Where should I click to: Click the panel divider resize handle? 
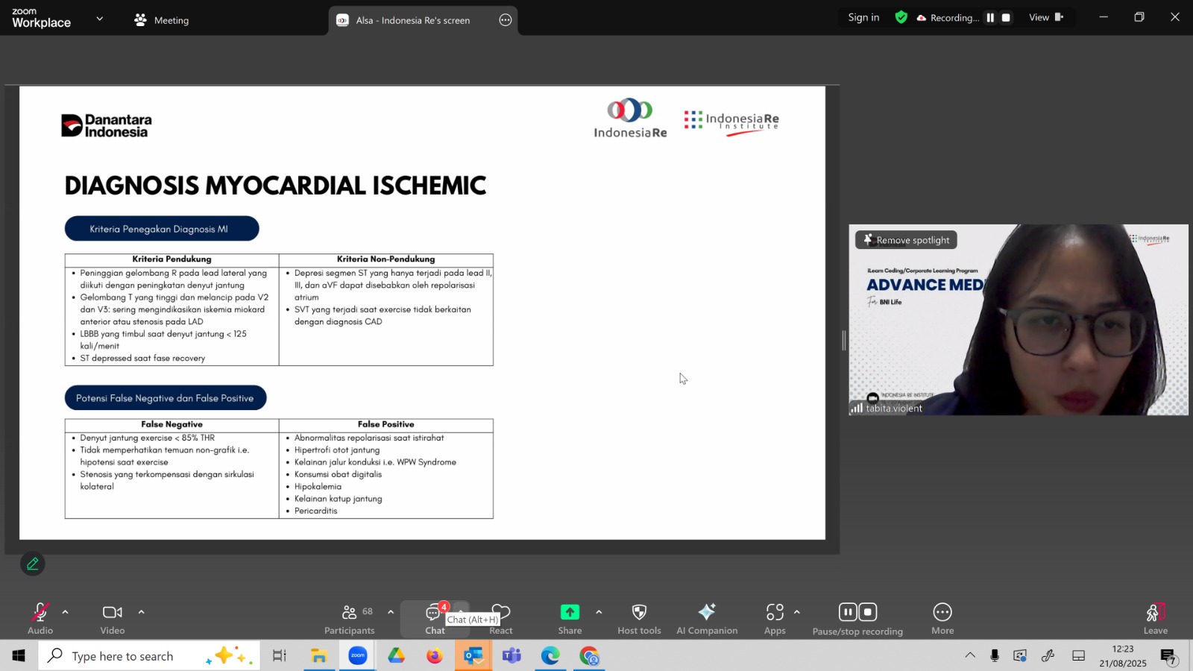pyautogui.click(x=844, y=341)
